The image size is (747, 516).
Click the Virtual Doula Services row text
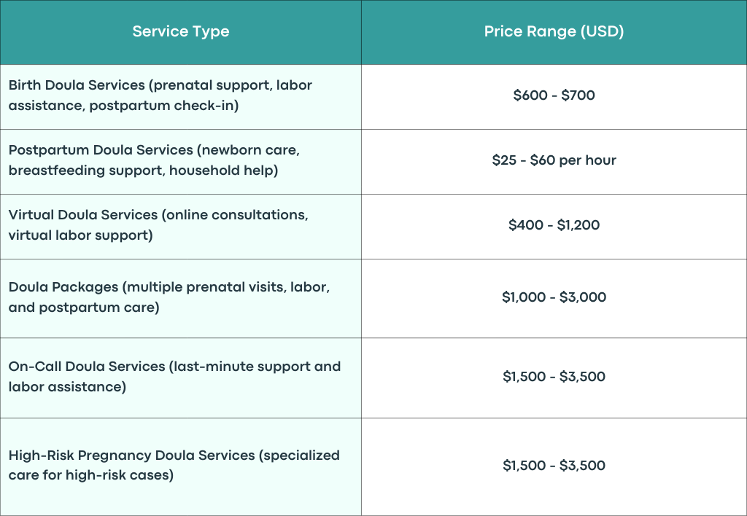(158, 224)
